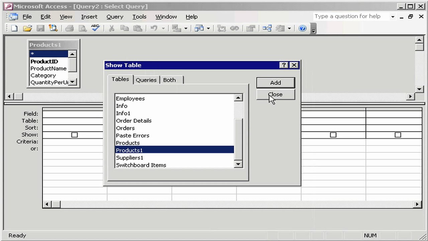Open the File menu
The height and width of the screenshot is (241, 428).
27,16
